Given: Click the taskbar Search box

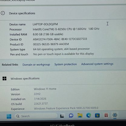Looking at the screenshot, I should [x=36, y=116].
